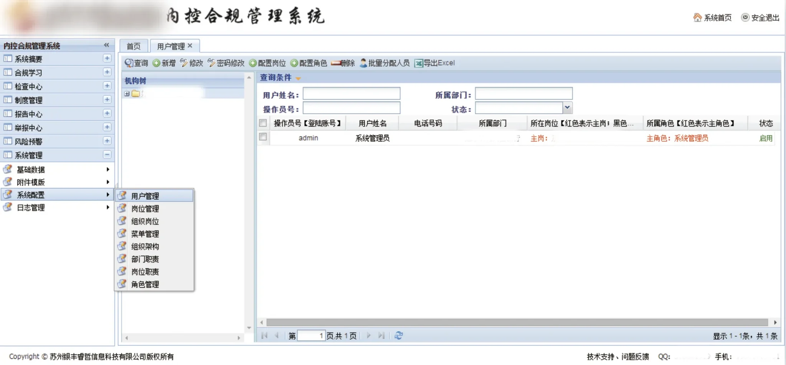
Task: Tick the select-all checkbox in table header
Action: (x=263, y=123)
